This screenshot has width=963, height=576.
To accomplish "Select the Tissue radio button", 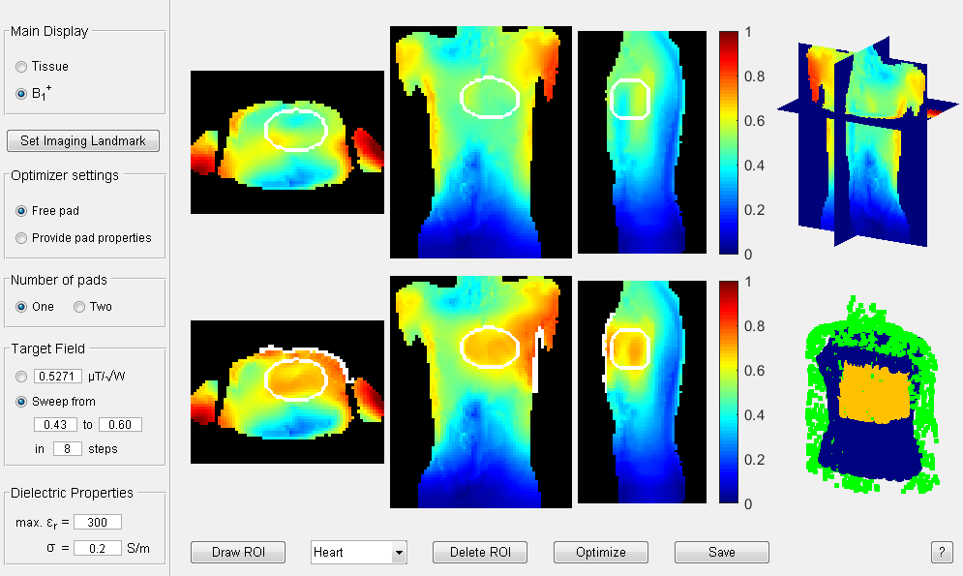I will (21, 67).
